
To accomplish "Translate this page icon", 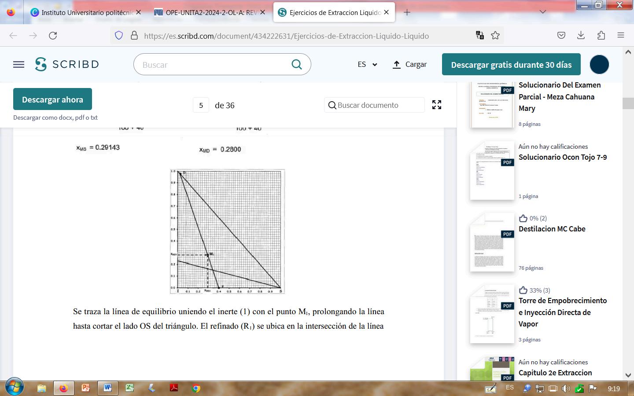I will pos(480,36).
